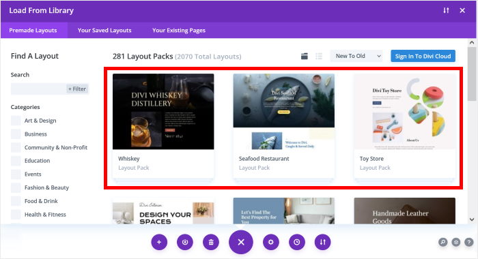The image size is (478, 259).
Task: Close the Load From Library dialog
Action: pyautogui.click(x=462, y=10)
